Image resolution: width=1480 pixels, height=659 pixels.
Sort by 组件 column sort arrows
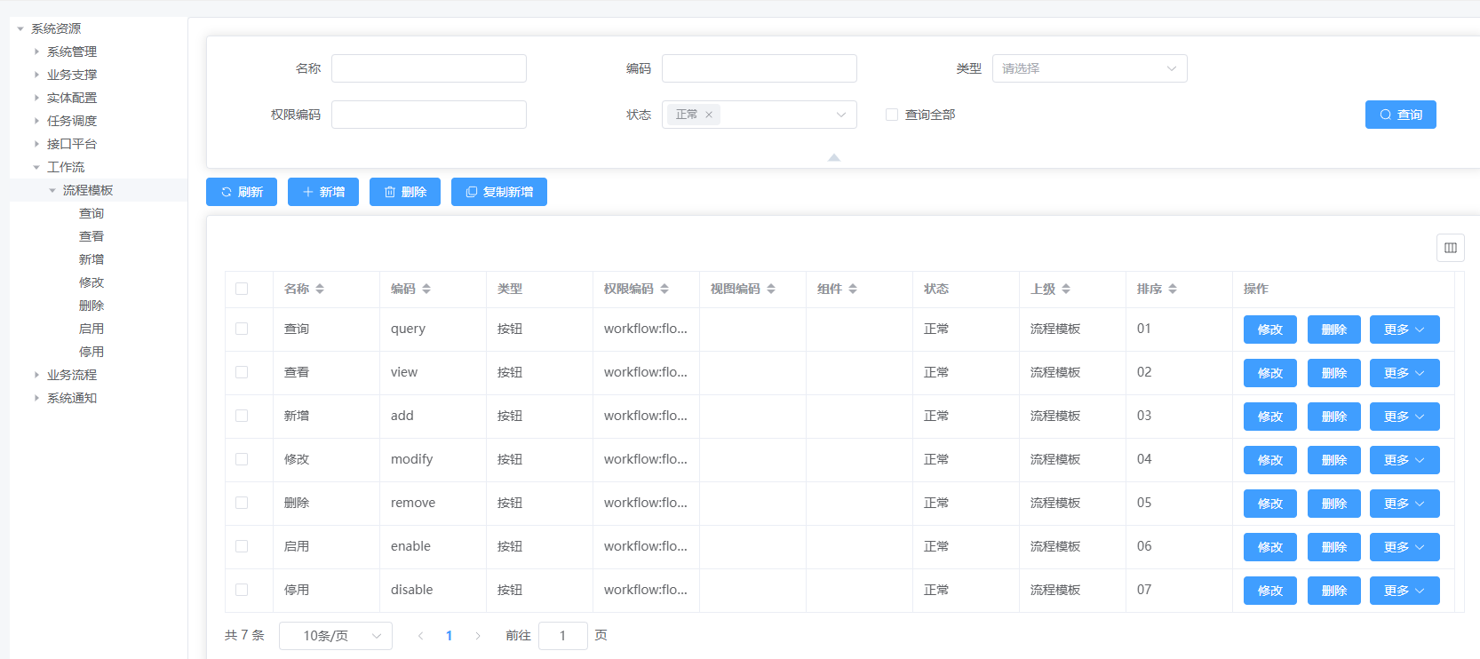(x=853, y=289)
